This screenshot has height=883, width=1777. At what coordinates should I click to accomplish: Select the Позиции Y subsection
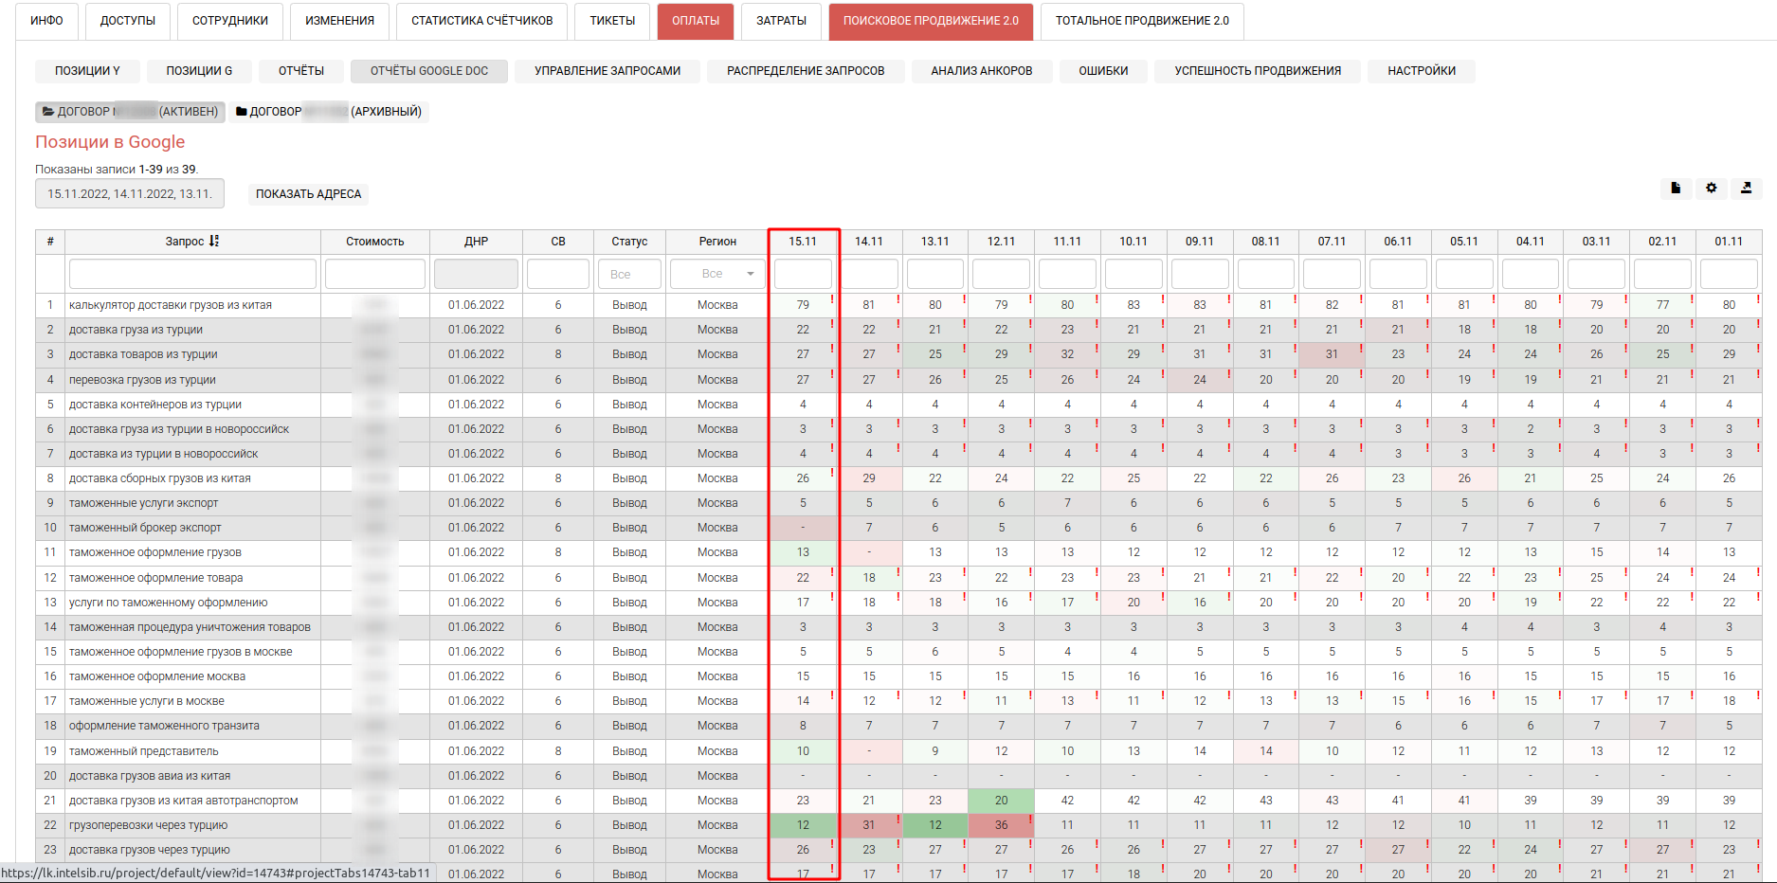87,71
